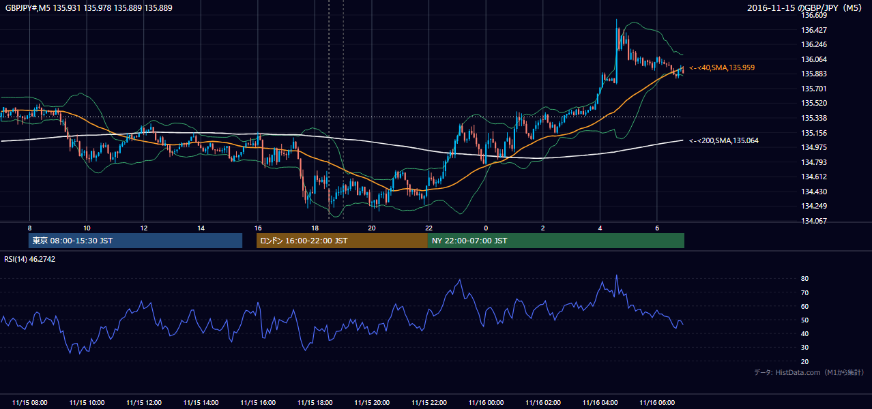Click price level 134.430 on the axis
Image resolution: width=872 pixels, height=409 pixels.
click(x=815, y=192)
